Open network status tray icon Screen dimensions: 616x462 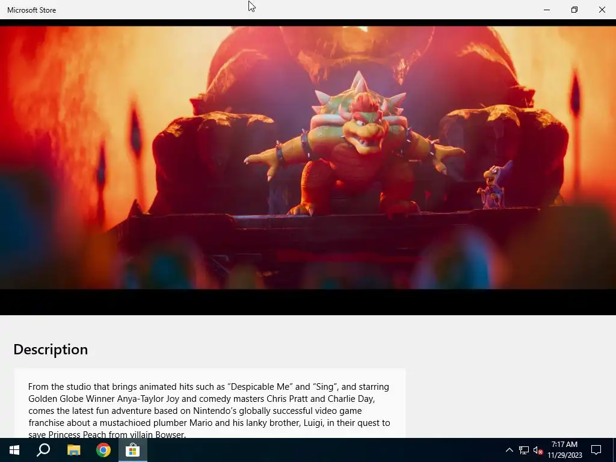[x=524, y=450]
